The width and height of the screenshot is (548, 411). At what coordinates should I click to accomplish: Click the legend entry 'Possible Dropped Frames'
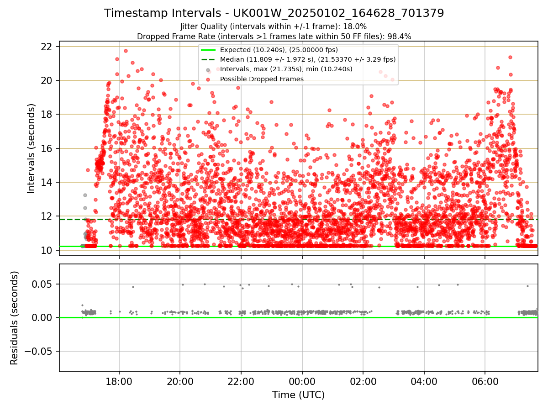[x=262, y=79]
